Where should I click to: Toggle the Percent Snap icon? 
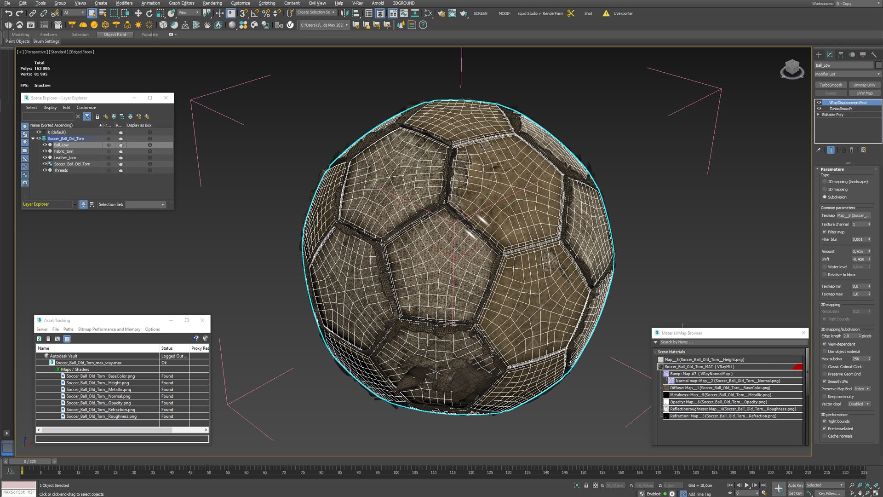(266, 13)
